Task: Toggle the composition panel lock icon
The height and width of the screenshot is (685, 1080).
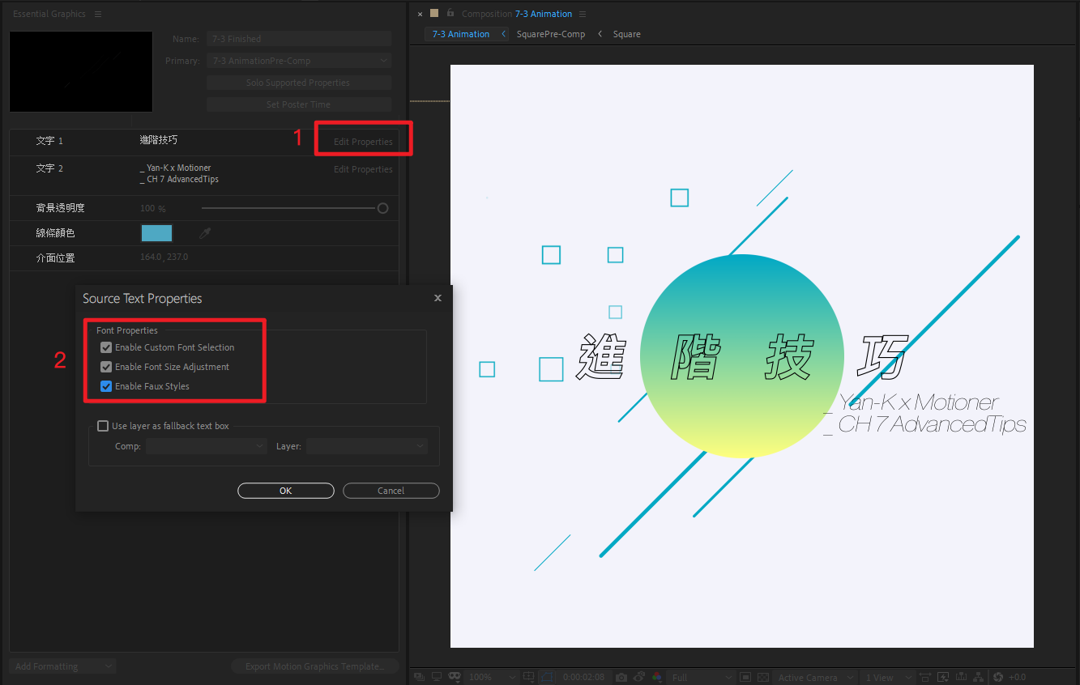Action: pyautogui.click(x=449, y=14)
